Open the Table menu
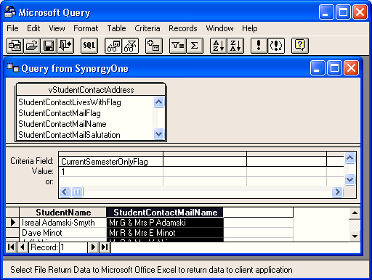372x280 pixels. coord(117,28)
